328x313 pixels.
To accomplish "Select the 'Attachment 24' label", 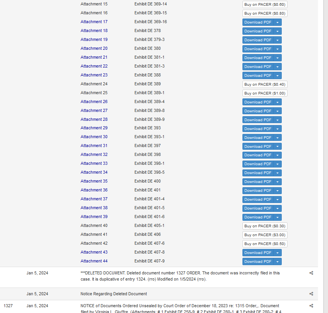I will [x=94, y=84].
